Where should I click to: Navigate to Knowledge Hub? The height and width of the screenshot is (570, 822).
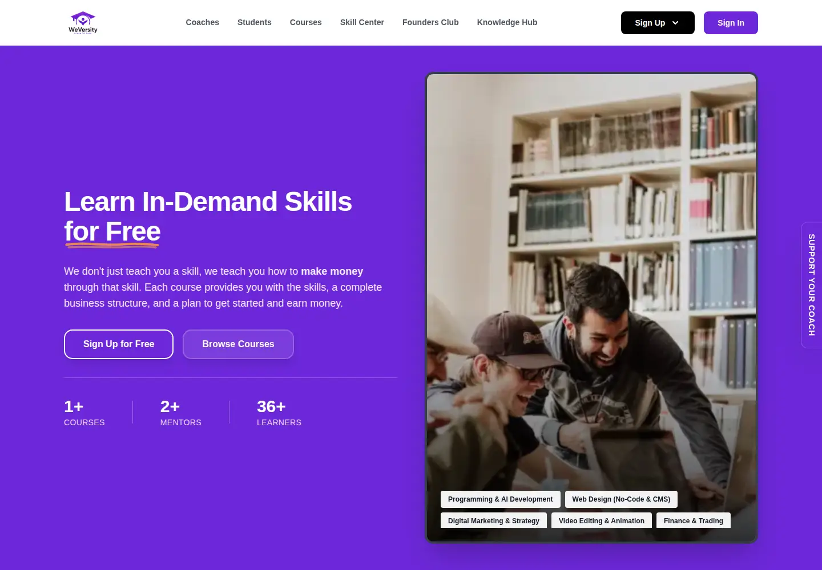[x=507, y=22]
